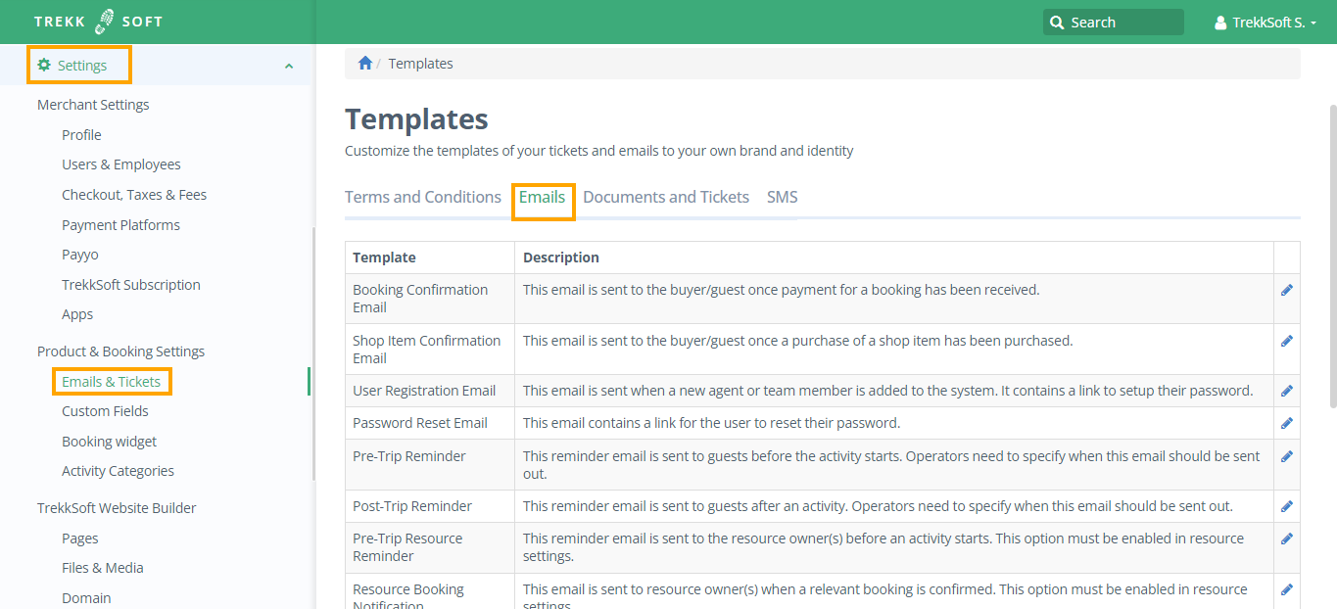Edit the User Registration Email template
Screen dimensions: 1337x609
1286,391
